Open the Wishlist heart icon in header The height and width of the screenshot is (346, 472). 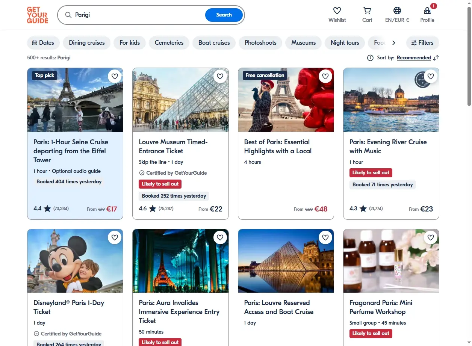pyautogui.click(x=337, y=11)
